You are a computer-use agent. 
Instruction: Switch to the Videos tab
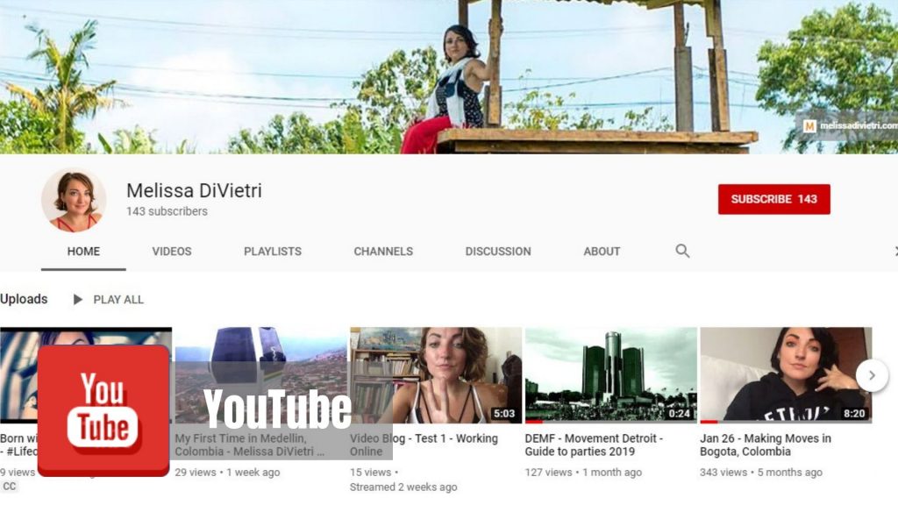point(172,252)
